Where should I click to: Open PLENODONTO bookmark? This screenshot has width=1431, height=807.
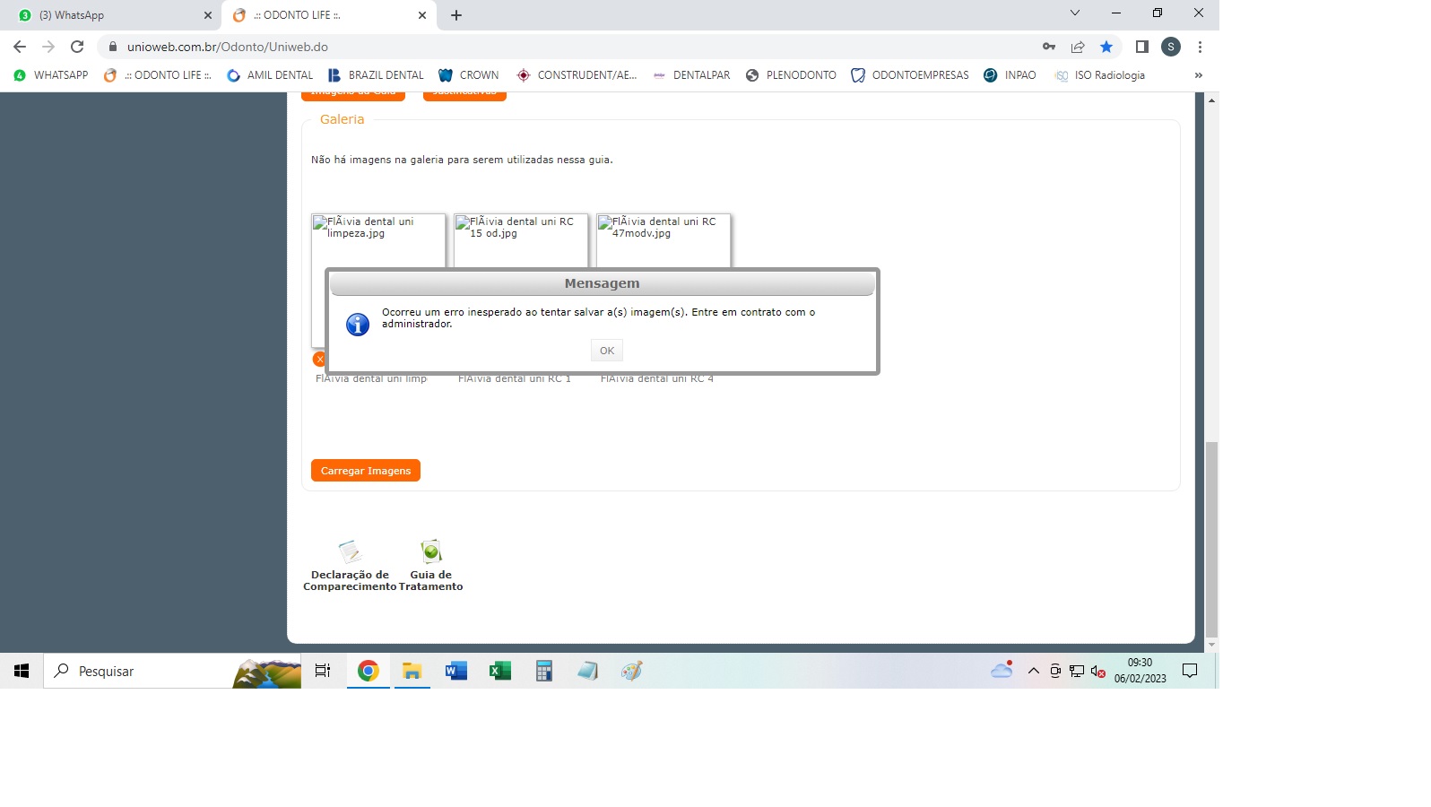pyautogui.click(x=791, y=75)
